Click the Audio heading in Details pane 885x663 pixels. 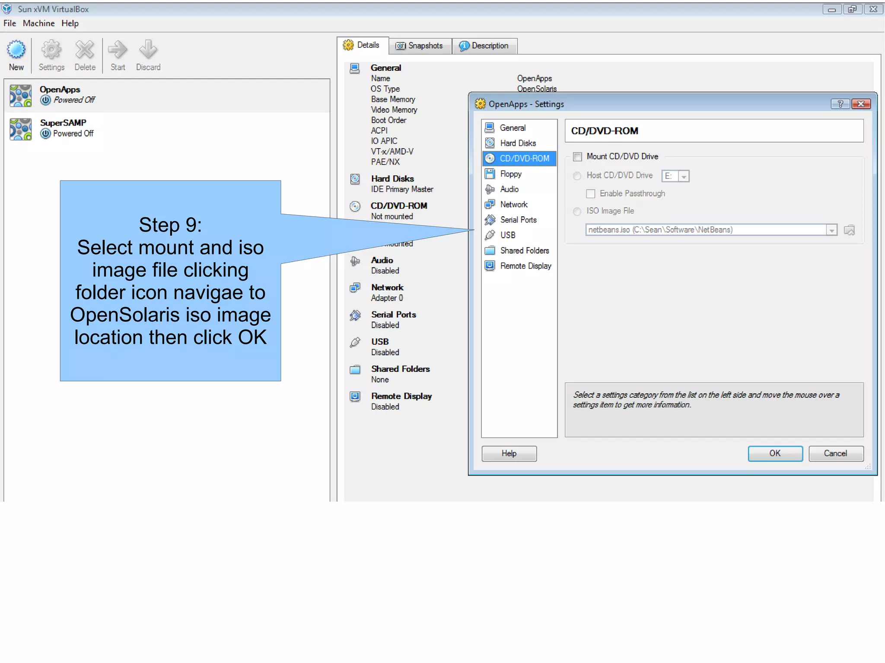tap(382, 260)
